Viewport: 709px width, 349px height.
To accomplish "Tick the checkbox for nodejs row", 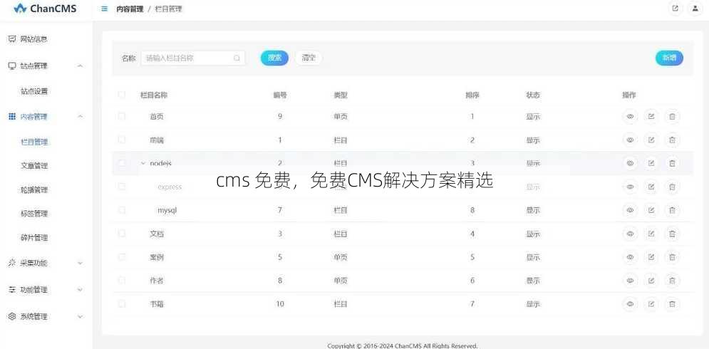I will (x=122, y=162).
